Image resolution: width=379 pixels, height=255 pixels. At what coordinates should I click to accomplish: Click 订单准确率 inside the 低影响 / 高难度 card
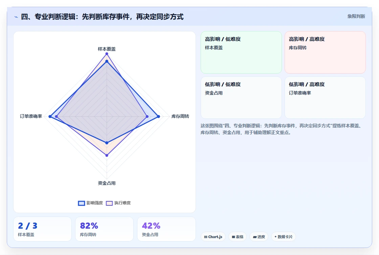click(300, 93)
